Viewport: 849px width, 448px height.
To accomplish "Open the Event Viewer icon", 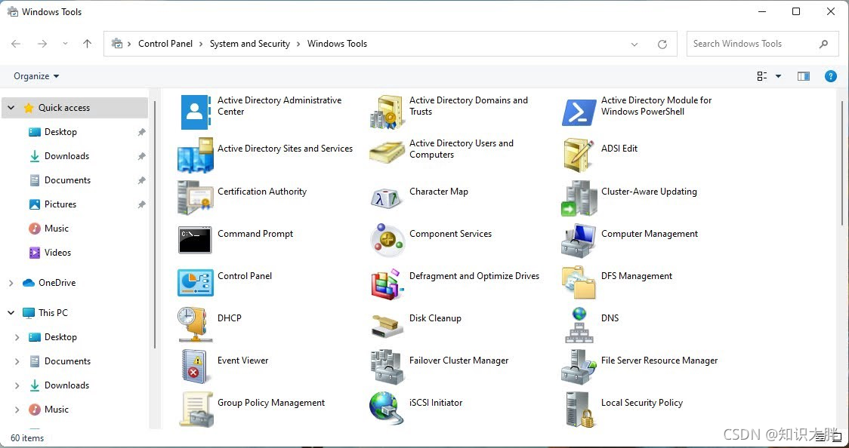I will point(195,367).
